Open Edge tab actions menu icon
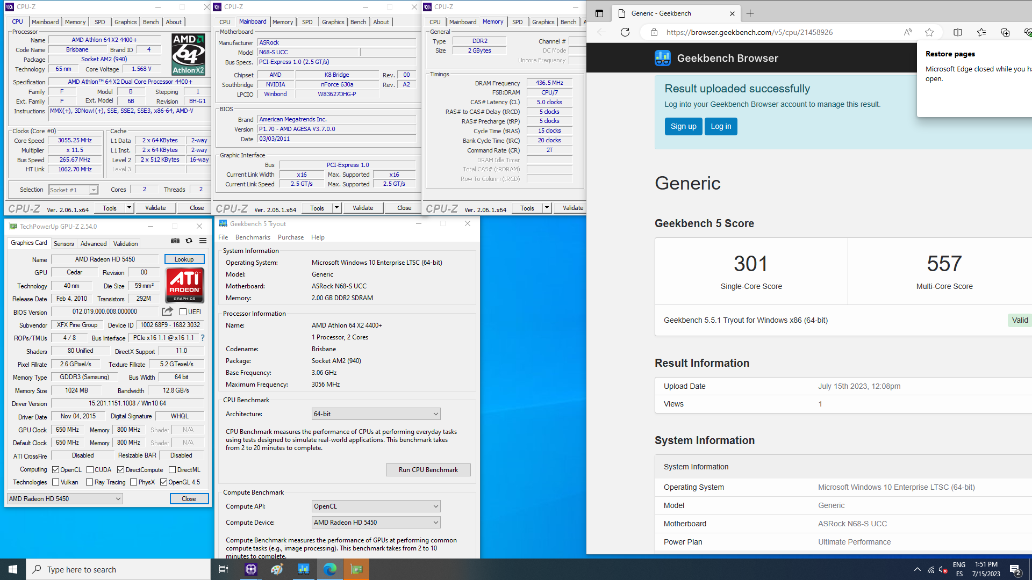 coord(599,13)
